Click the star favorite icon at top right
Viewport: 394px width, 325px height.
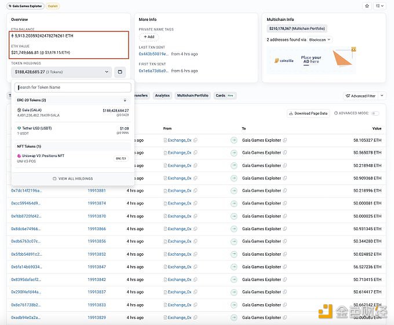click(367, 6)
